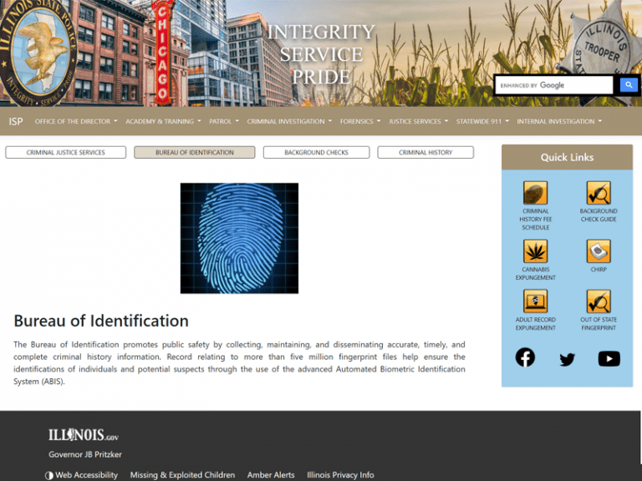This screenshot has width=642, height=481.
Task: Open the Adult Record Expungement icon
Action: tap(535, 301)
